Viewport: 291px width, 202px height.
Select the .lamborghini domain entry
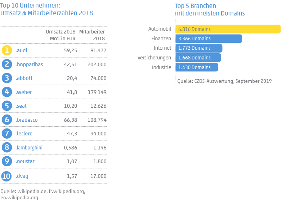[29, 147]
